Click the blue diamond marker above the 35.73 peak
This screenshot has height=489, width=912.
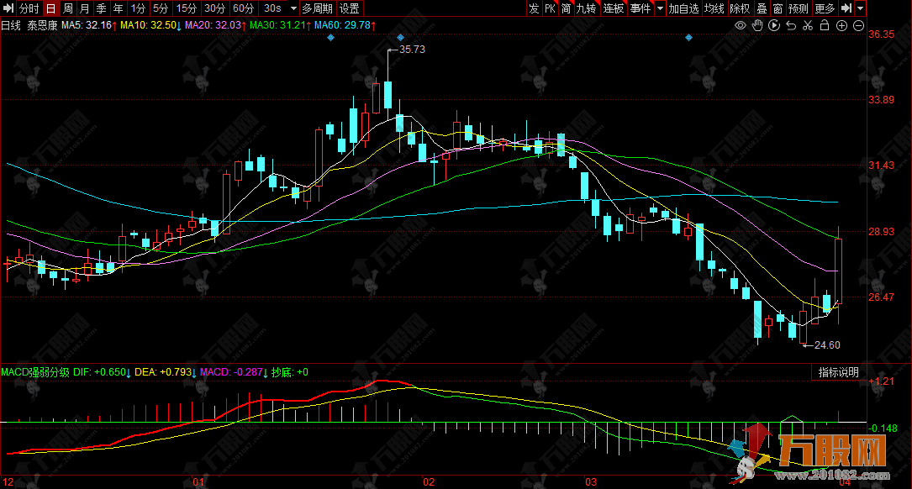[400, 38]
